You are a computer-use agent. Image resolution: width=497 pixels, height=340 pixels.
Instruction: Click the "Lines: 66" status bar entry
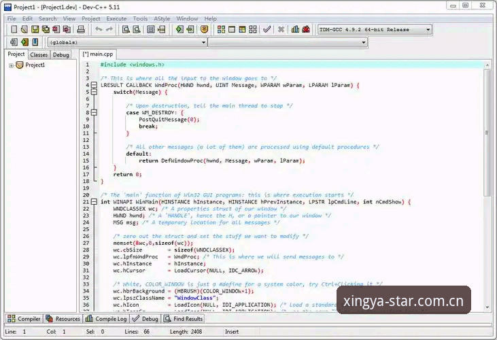click(x=137, y=332)
